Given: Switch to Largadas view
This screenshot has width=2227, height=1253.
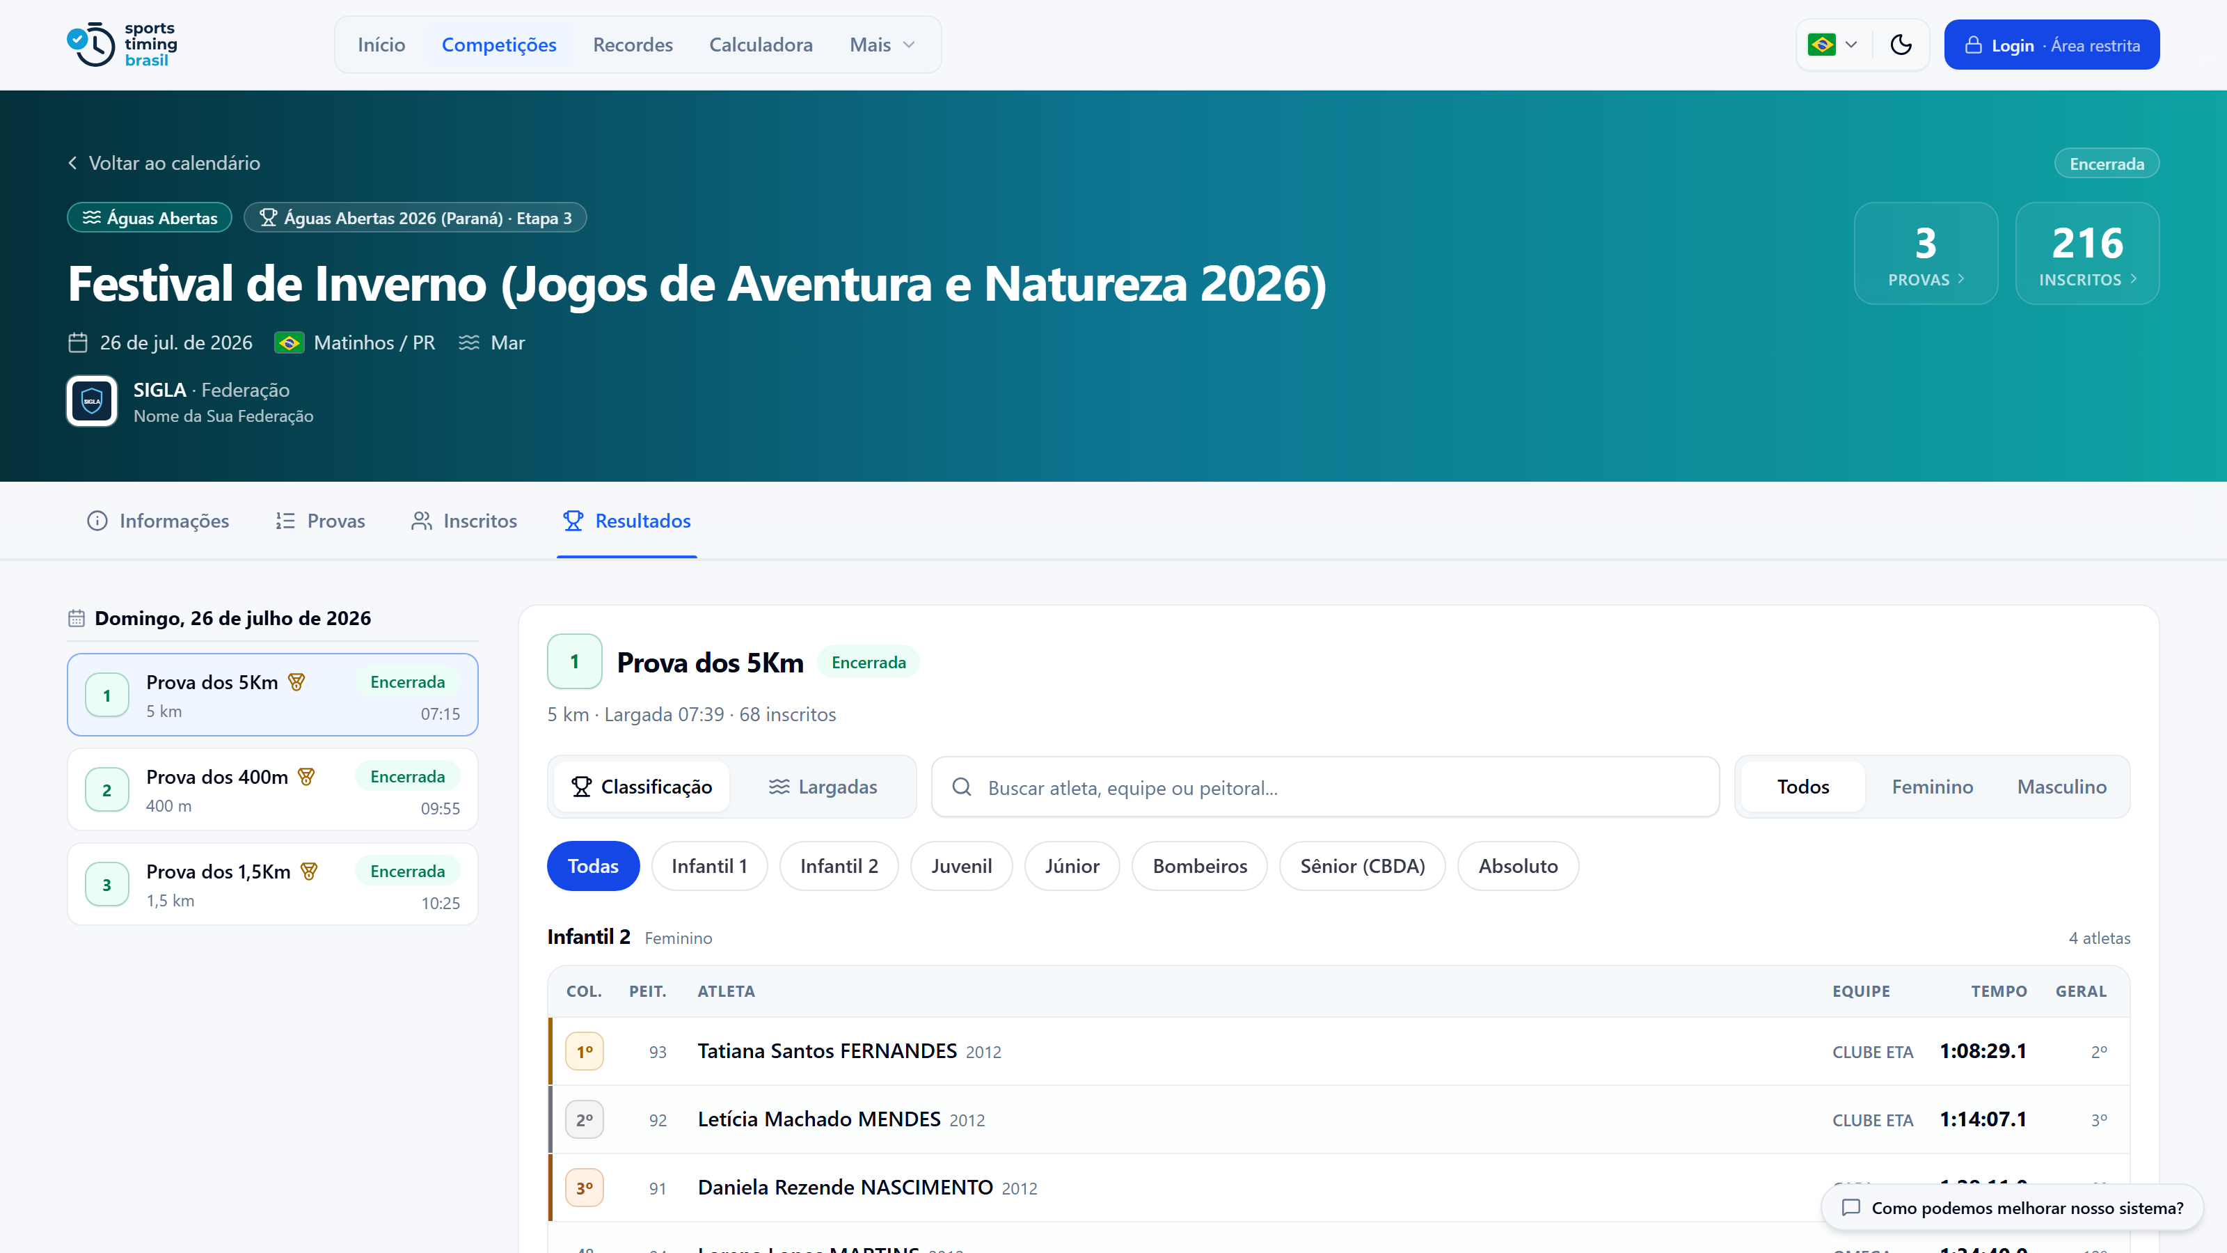Looking at the screenshot, I should point(823,787).
